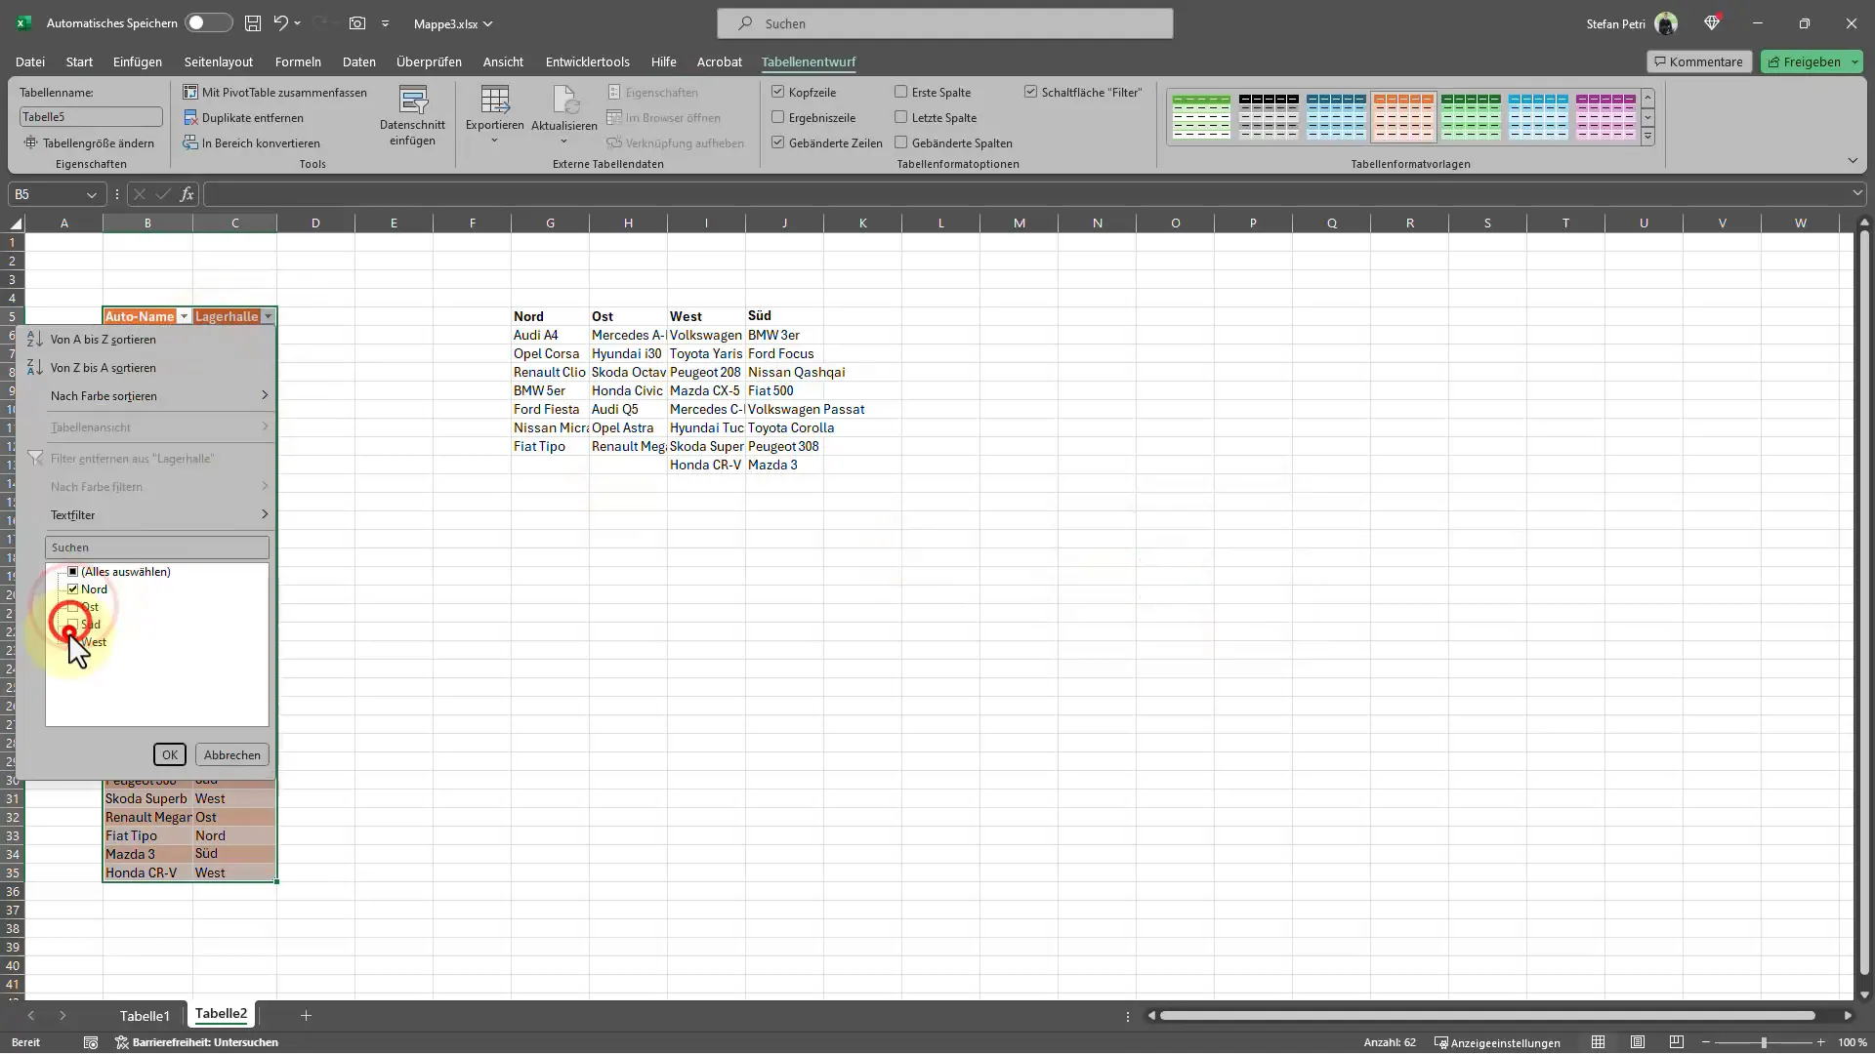Image resolution: width=1875 pixels, height=1054 pixels.
Task: Uncheck Kopfzeile checkbox
Action: 777,92
